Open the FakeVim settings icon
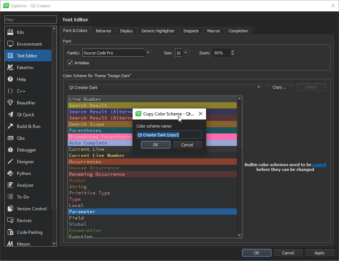The height and width of the screenshot is (261, 339). 10,68
